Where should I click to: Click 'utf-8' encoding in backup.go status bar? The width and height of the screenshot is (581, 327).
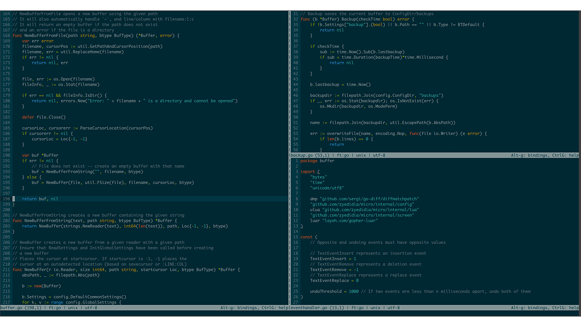click(x=379, y=155)
